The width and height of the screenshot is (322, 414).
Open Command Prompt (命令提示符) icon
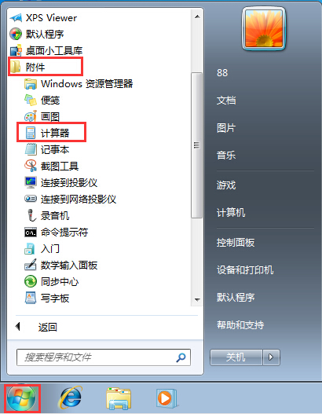[31, 232]
